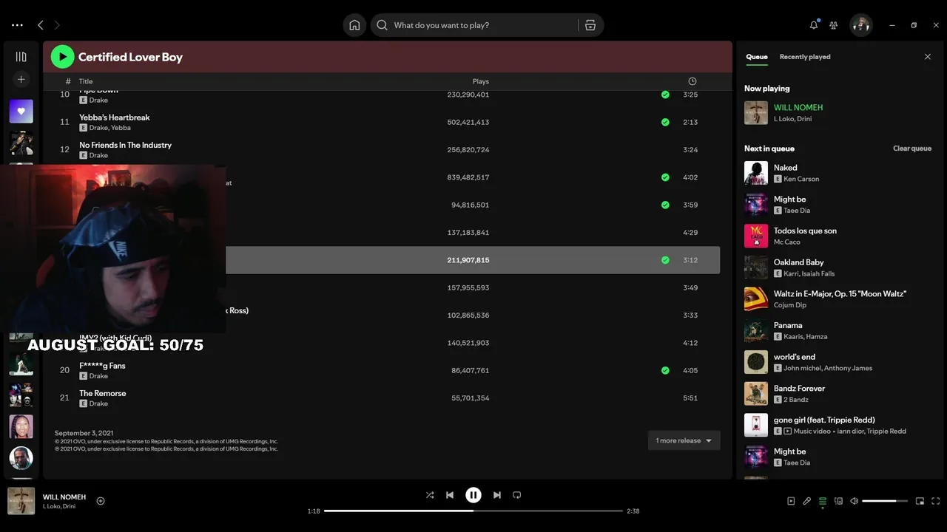This screenshot has height=532, width=947.
Task: Open WILL NOMEH title in Now playing
Action: 798,107
